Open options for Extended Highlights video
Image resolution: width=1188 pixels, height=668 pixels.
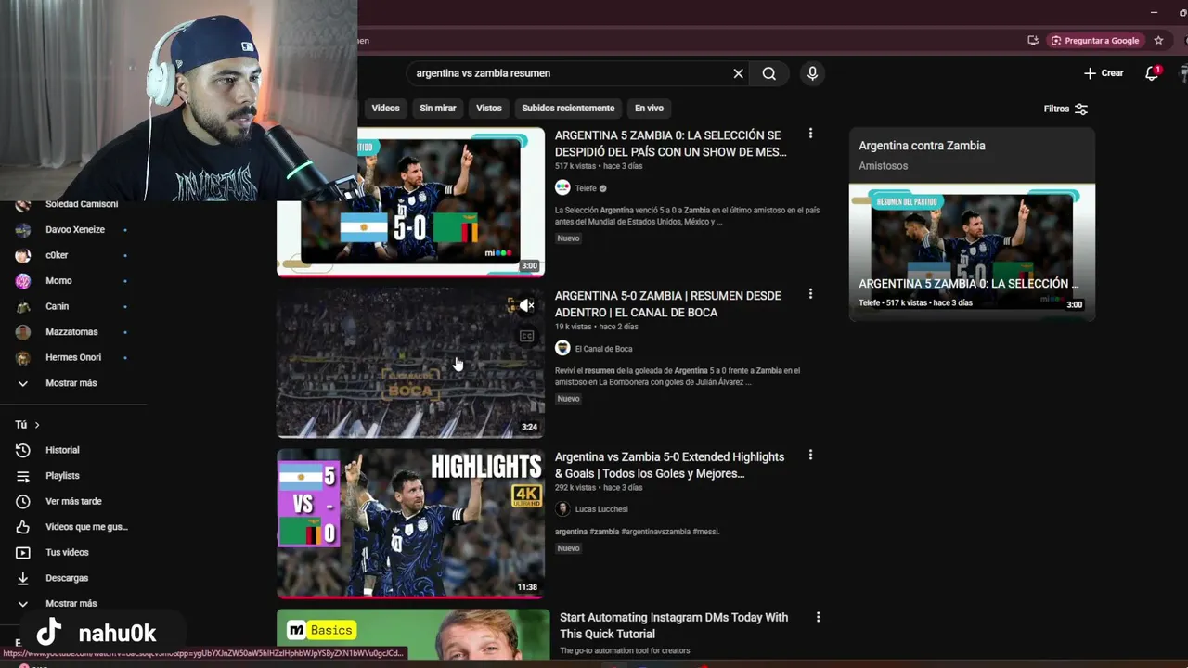coord(810,455)
